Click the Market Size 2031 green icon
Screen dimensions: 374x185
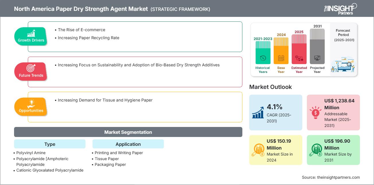[x=315, y=150]
